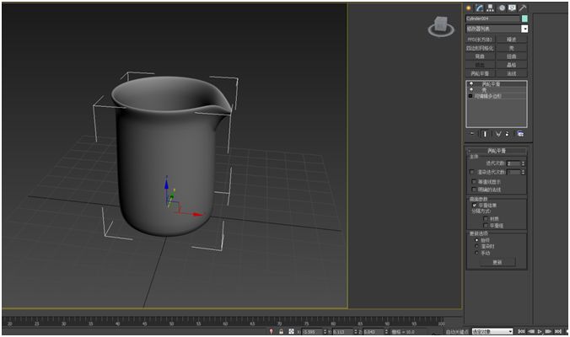Image resolution: width=570 pixels, height=337 pixels.
Task: Click the Pin Stack icon
Action: point(472,134)
